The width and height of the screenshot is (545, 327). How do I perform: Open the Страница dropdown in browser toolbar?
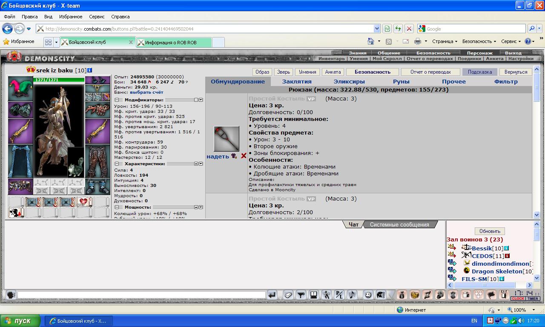point(445,41)
